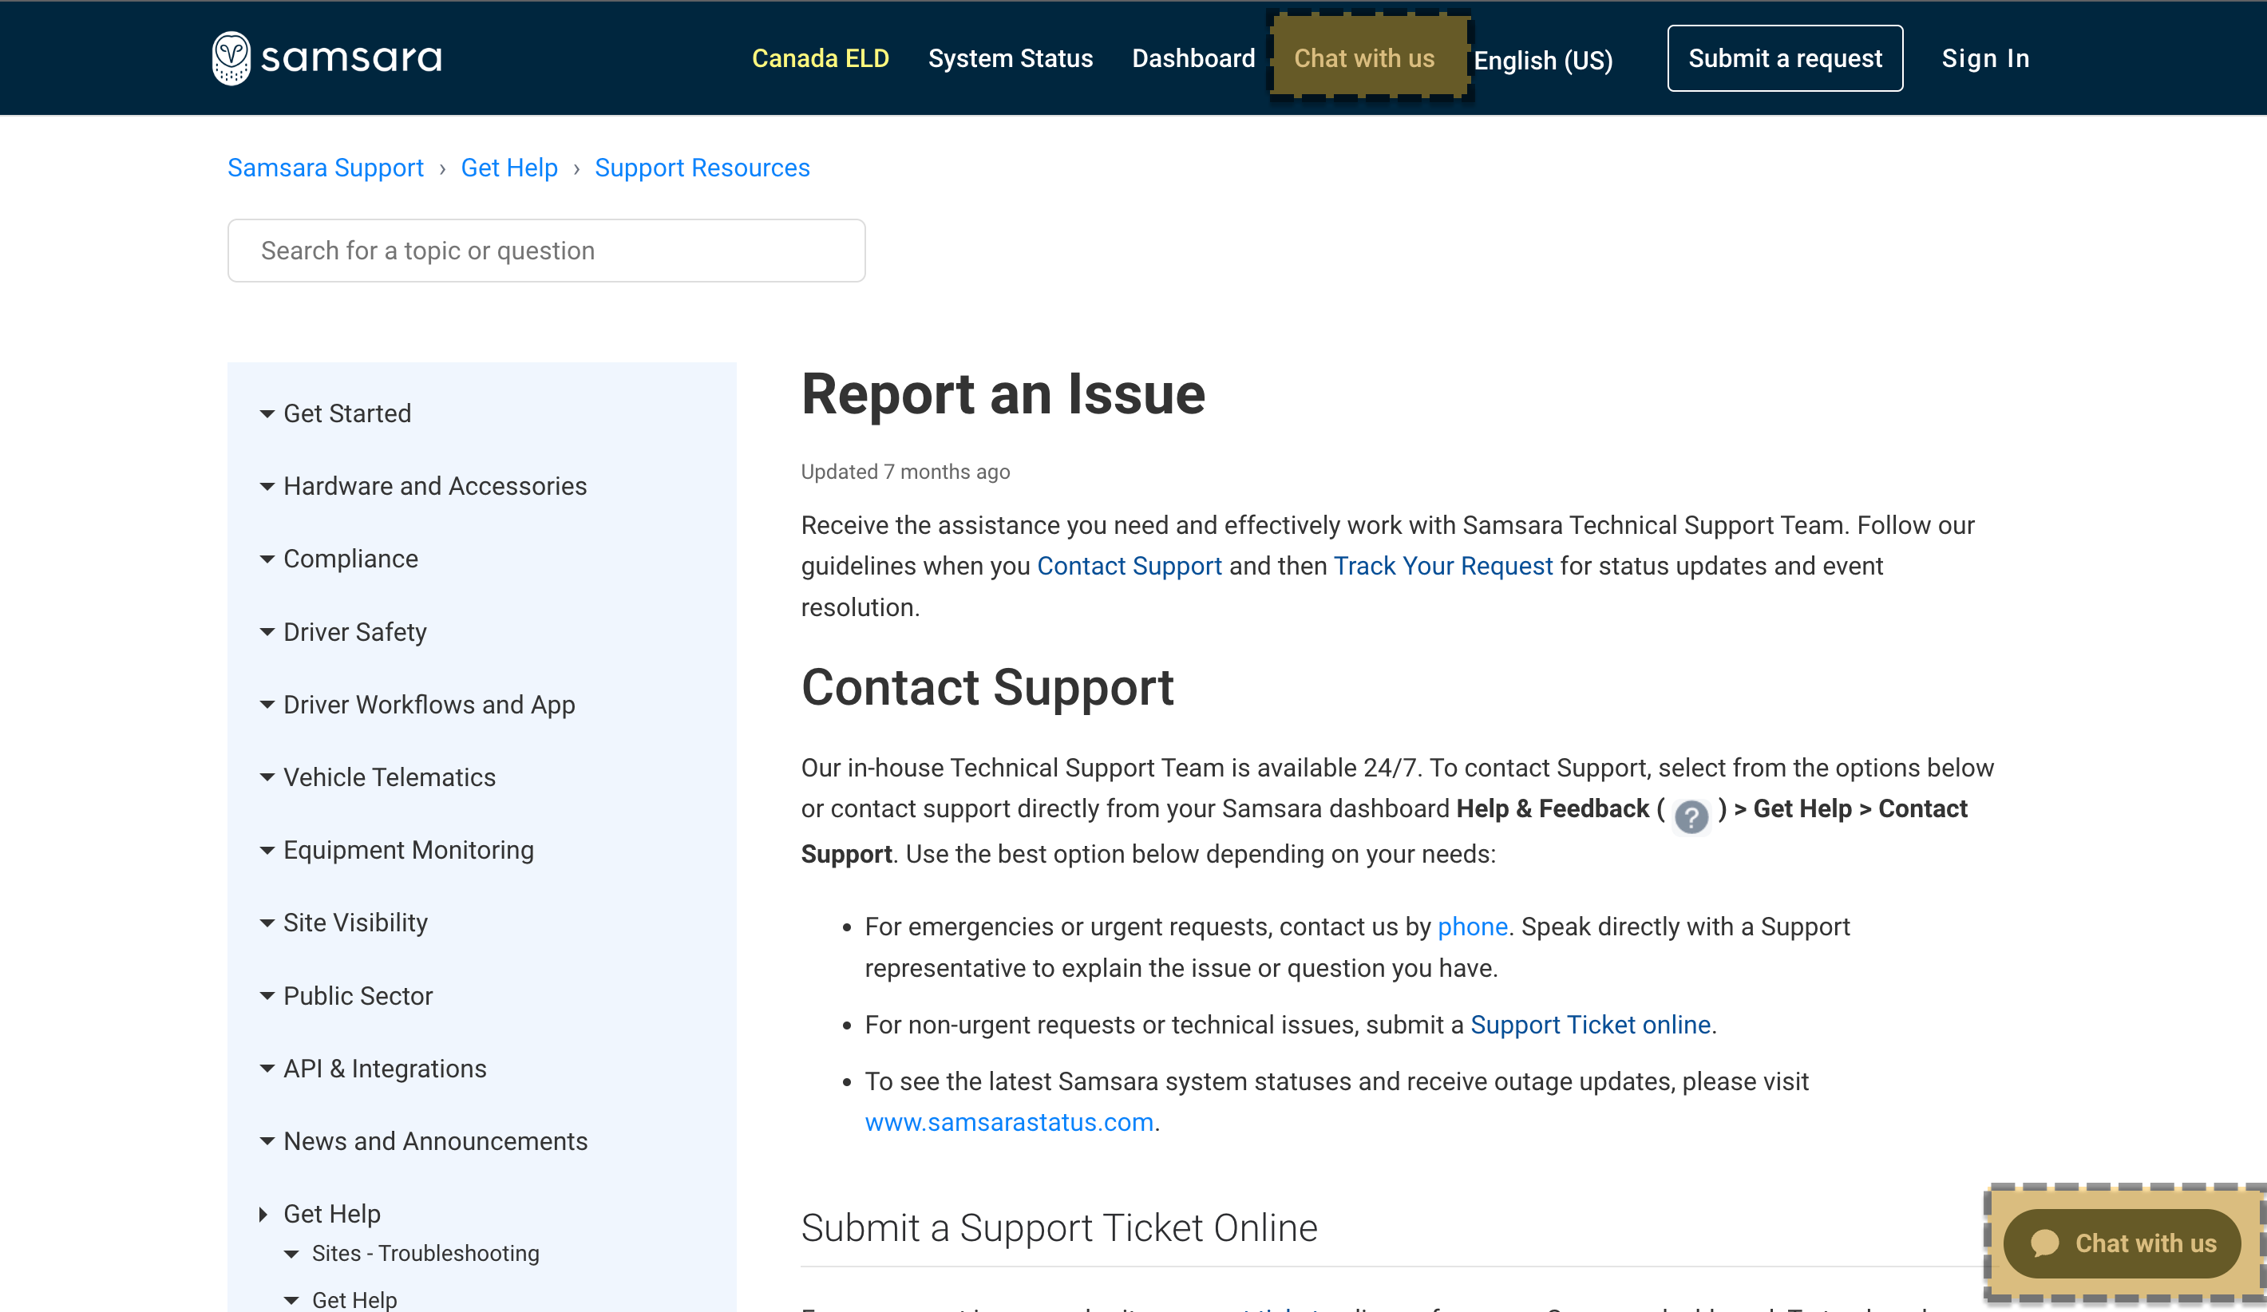Select Sites - Troubleshooting sub-item
The width and height of the screenshot is (2267, 1312).
tap(425, 1254)
